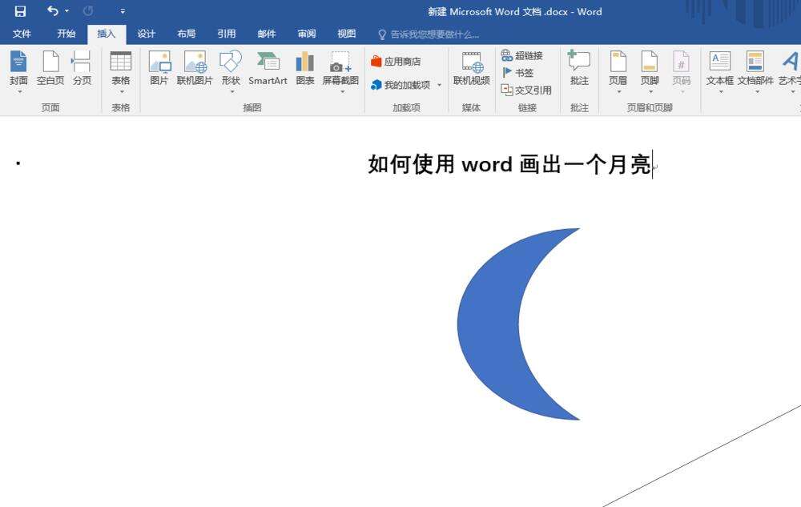This screenshot has height=507, width=801.
Task: Open the 应用商店 add-in store
Action: 396,61
